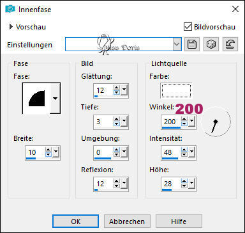This screenshot has width=245, height=233.
Task: Open the Tiefe slider dropdown arrow
Action: coord(124,121)
